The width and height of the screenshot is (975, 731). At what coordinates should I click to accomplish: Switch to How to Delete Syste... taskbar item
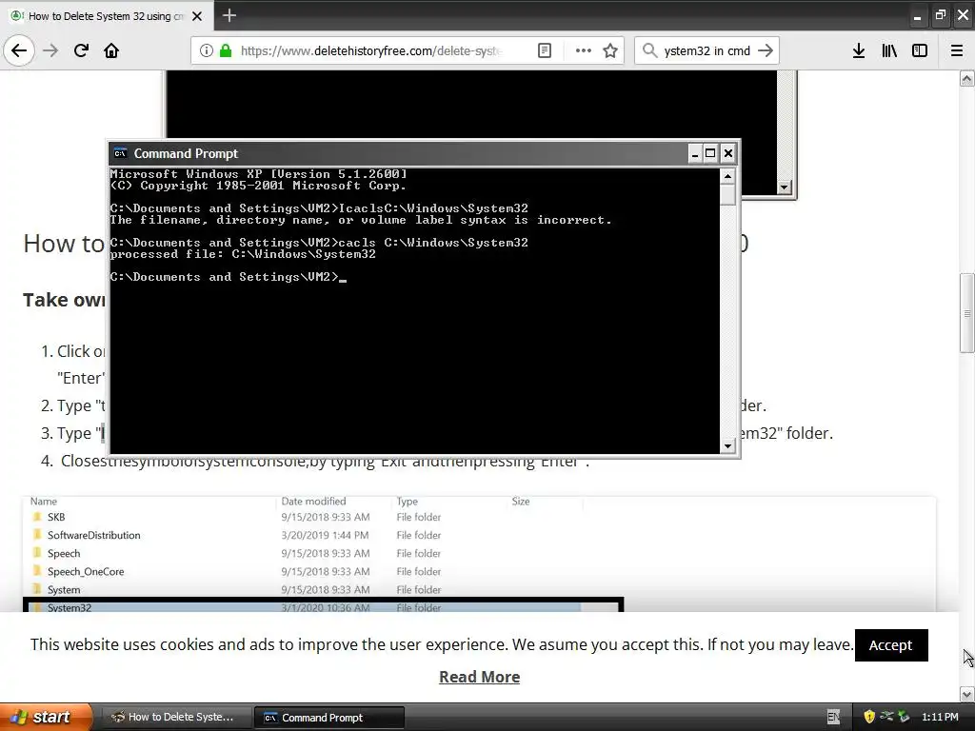176,717
